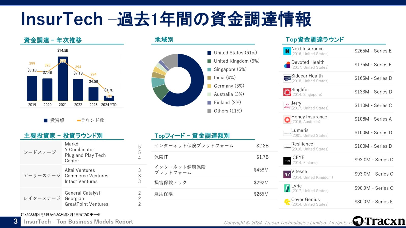
Task: Click the Altai Ventures investor name
Action: tap(80, 170)
